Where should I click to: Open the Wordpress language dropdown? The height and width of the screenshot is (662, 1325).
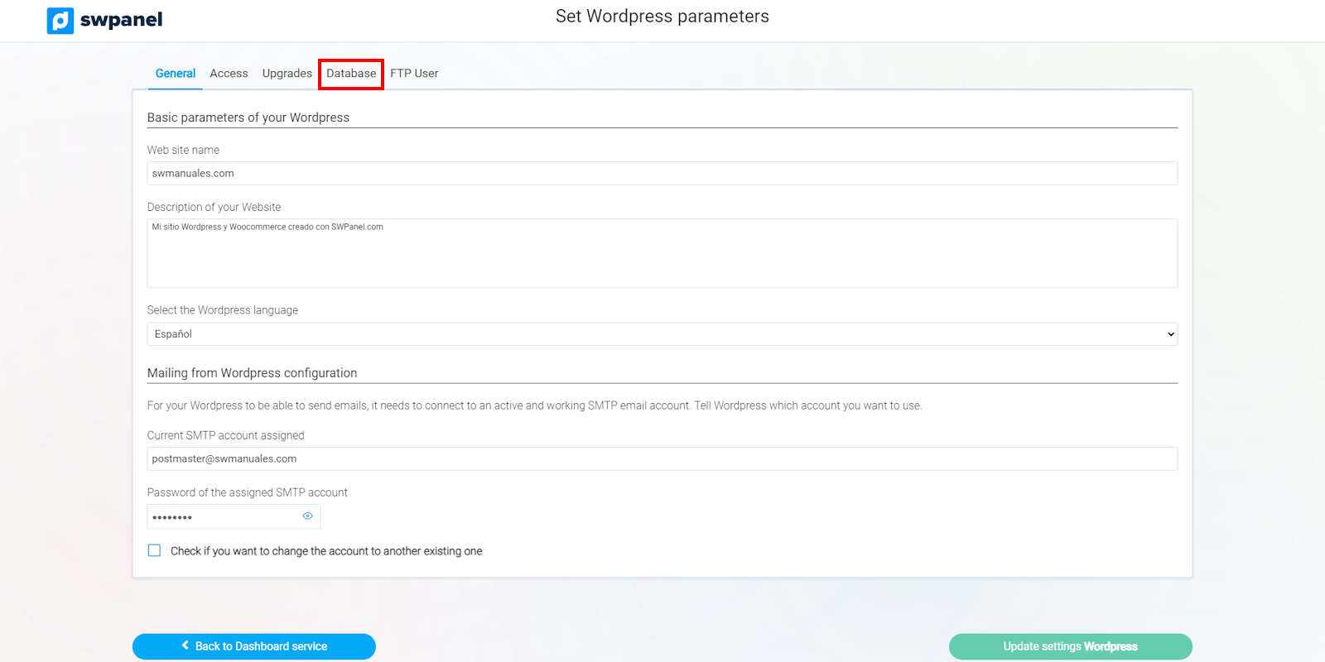click(x=662, y=334)
